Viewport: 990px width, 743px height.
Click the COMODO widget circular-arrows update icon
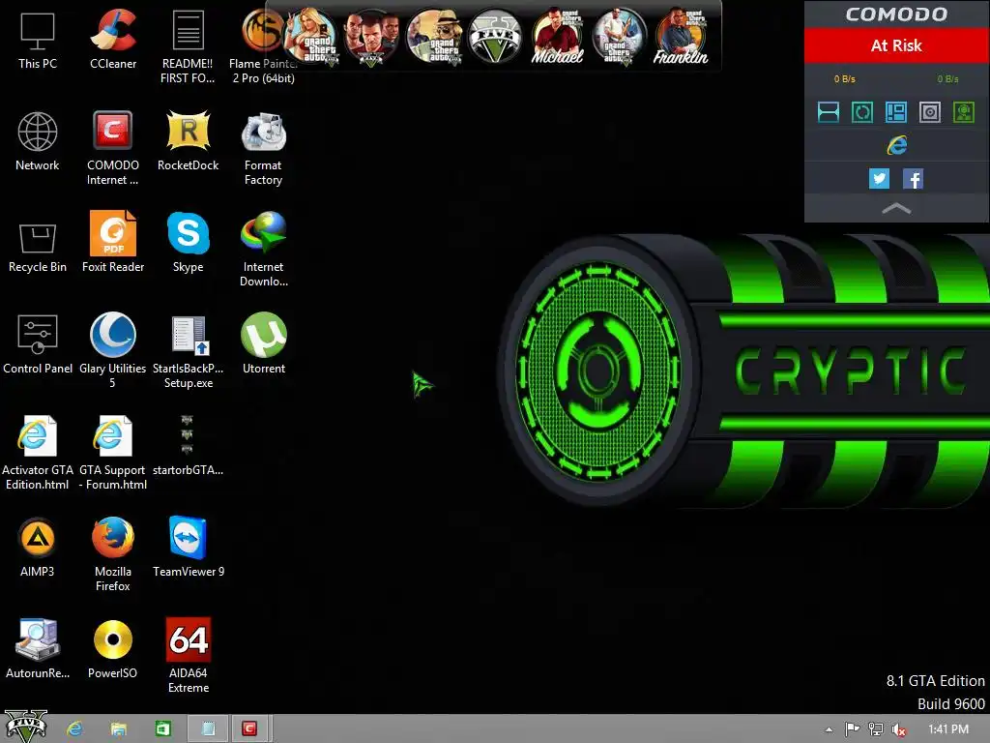coord(862,112)
